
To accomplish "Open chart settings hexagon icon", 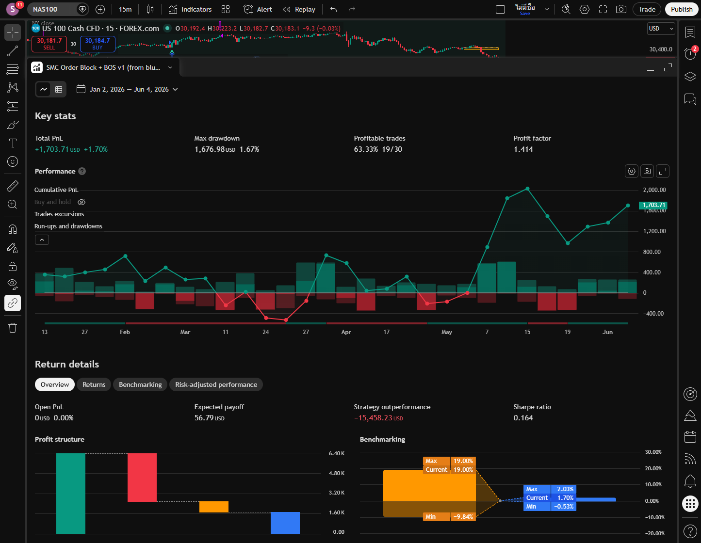I will click(585, 9).
